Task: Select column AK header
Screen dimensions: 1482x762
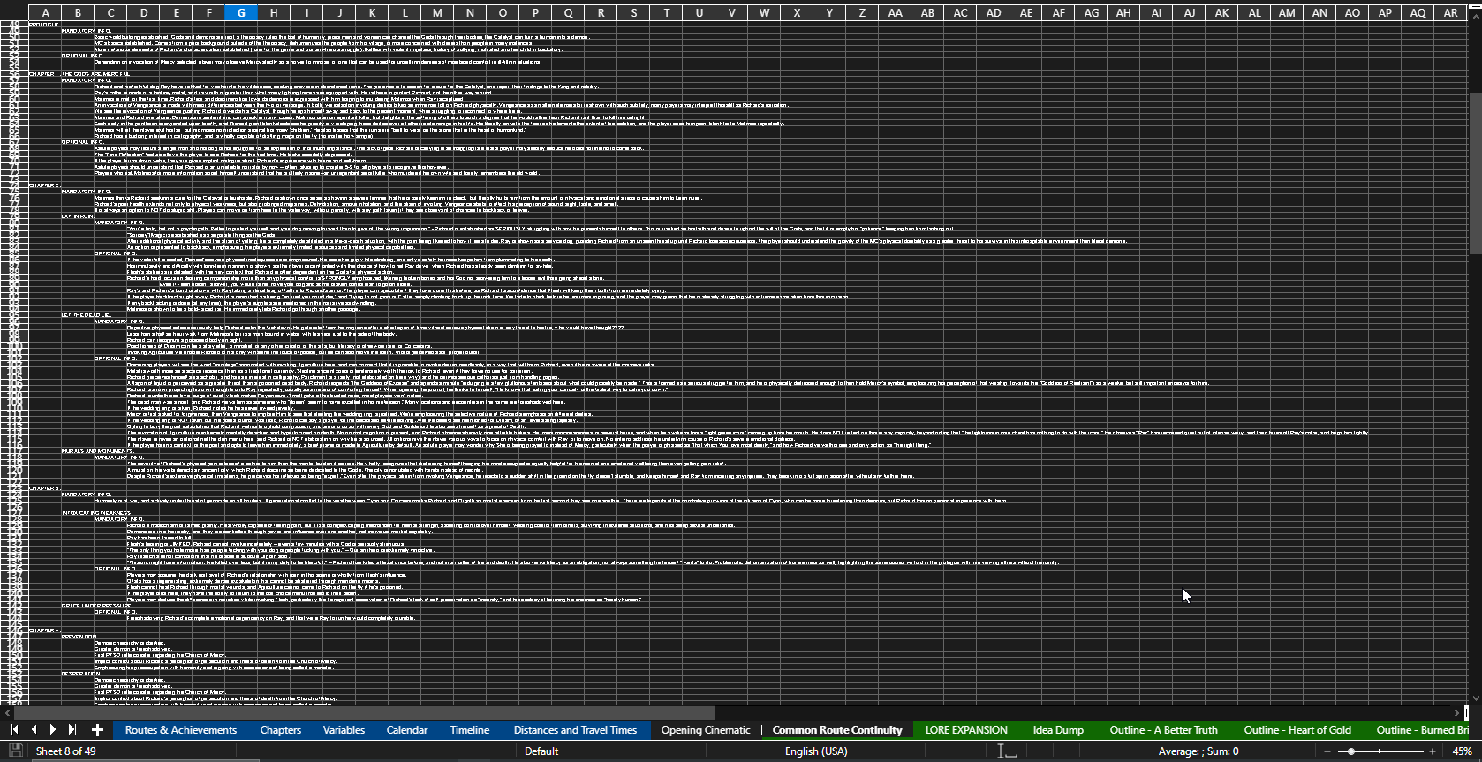Action: [1221, 12]
